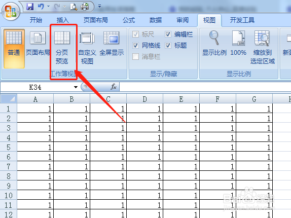Viewport: 291px width, 218px height.
Task: Click the fx insert function button
Action: click(x=114, y=87)
